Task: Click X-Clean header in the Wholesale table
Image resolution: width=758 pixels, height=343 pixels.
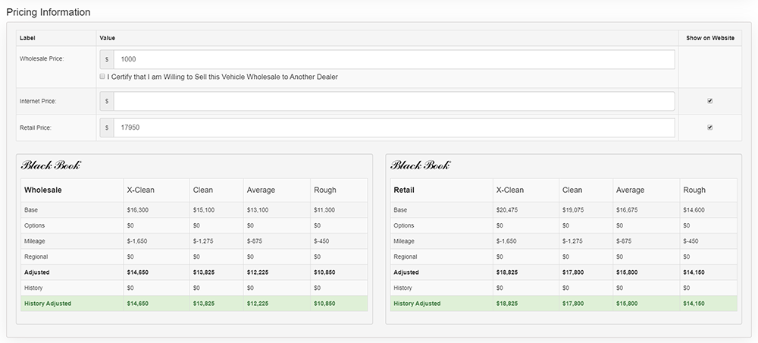Action: [x=141, y=190]
